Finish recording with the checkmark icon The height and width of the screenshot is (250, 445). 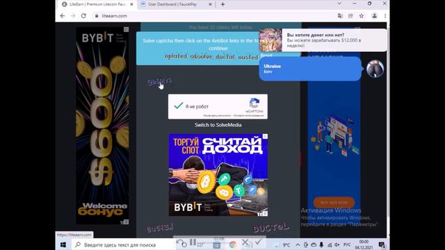258,242
